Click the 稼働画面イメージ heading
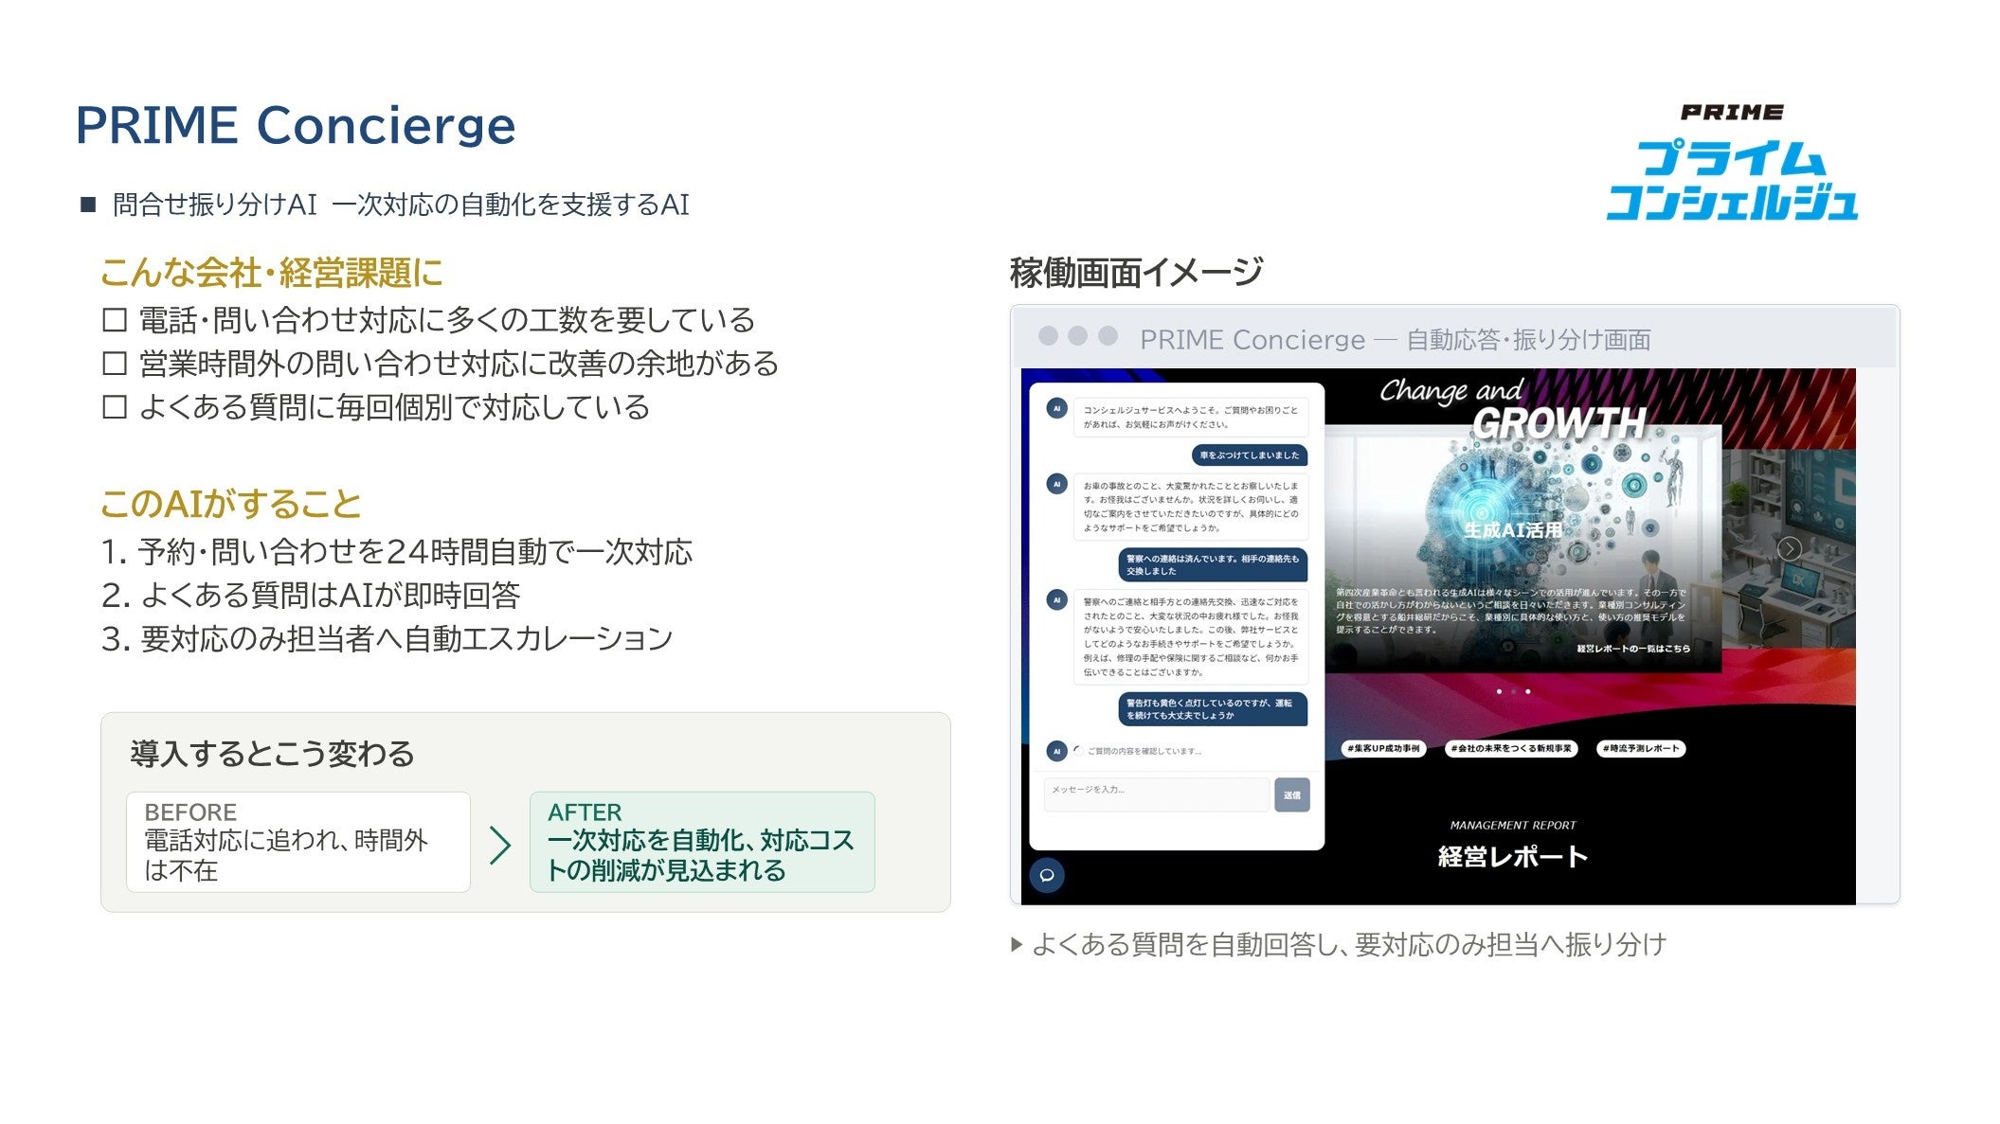Image resolution: width=2000 pixels, height=1124 pixels. click(1136, 273)
